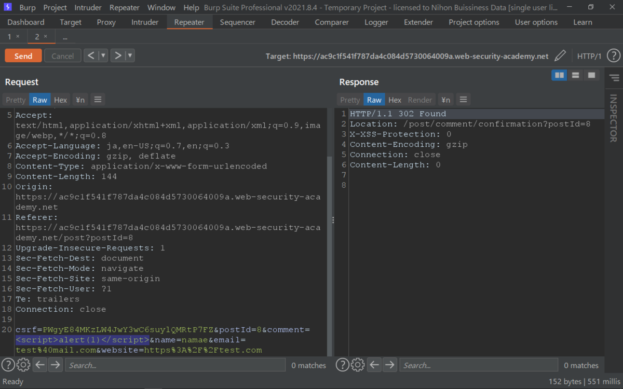
Task: Select side-by-side layout icon
Action: [x=559, y=75]
